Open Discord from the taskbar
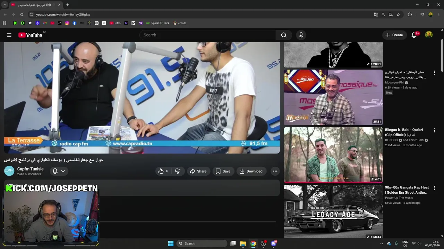The image size is (444, 249). click(274, 243)
